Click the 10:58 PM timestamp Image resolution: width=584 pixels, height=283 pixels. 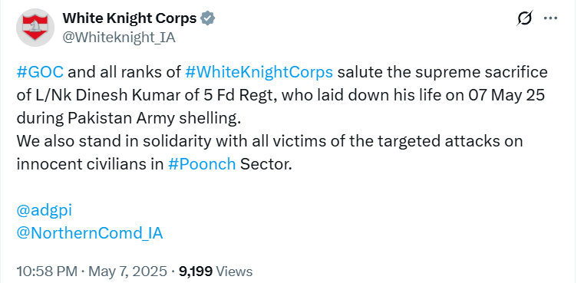pyautogui.click(x=47, y=271)
